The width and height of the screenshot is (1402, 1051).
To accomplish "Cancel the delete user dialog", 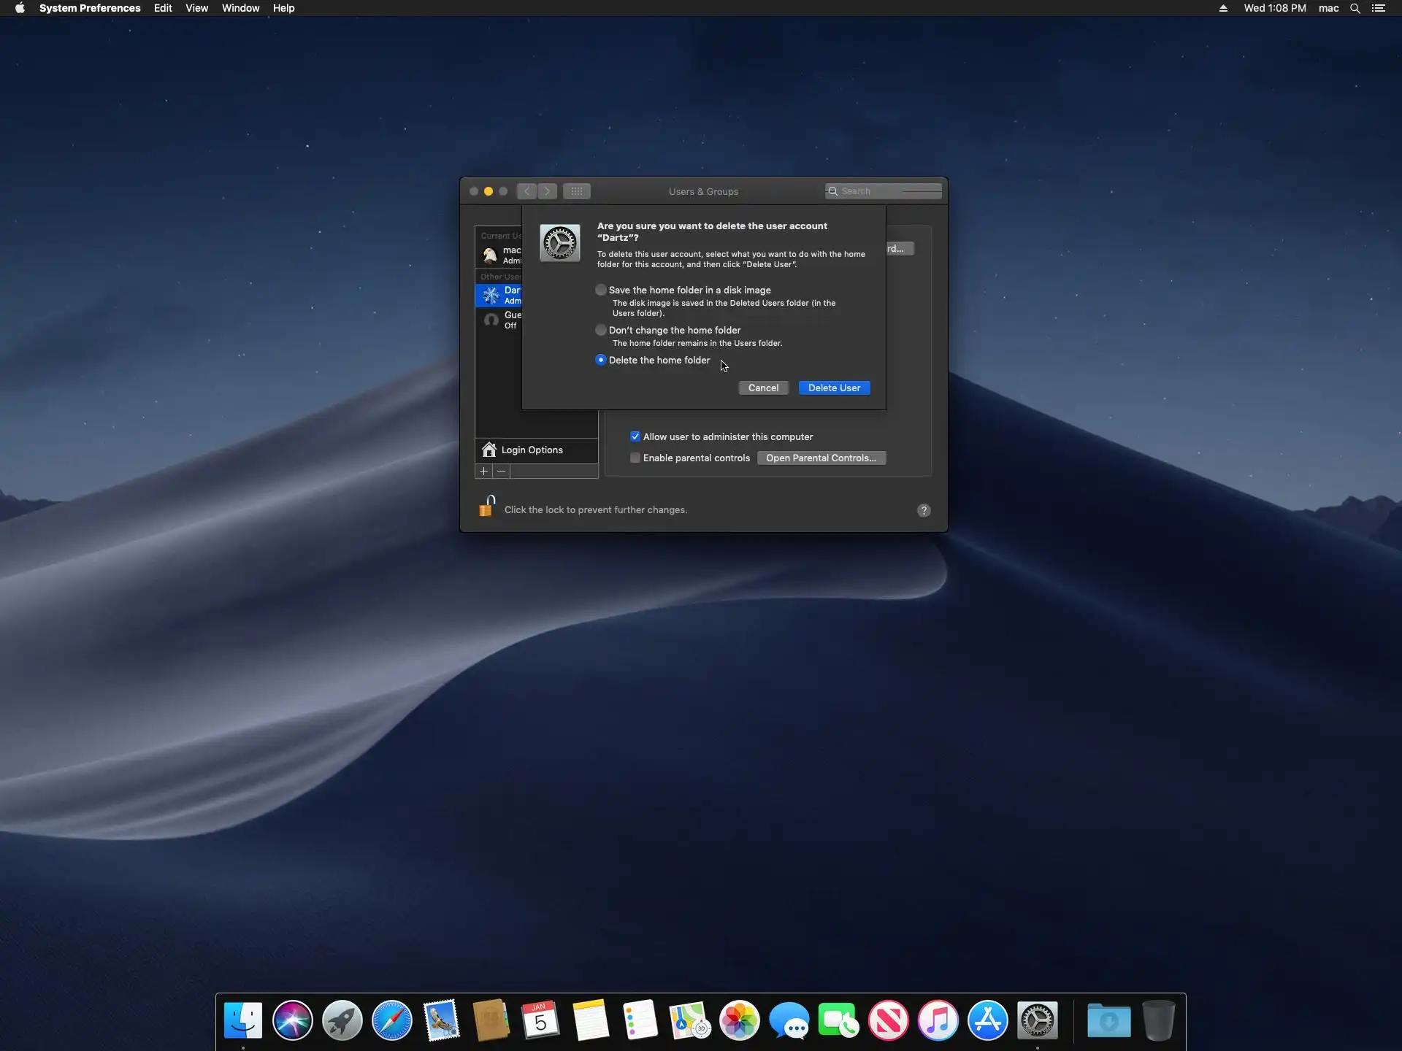I will pyautogui.click(x=763, y=388).
